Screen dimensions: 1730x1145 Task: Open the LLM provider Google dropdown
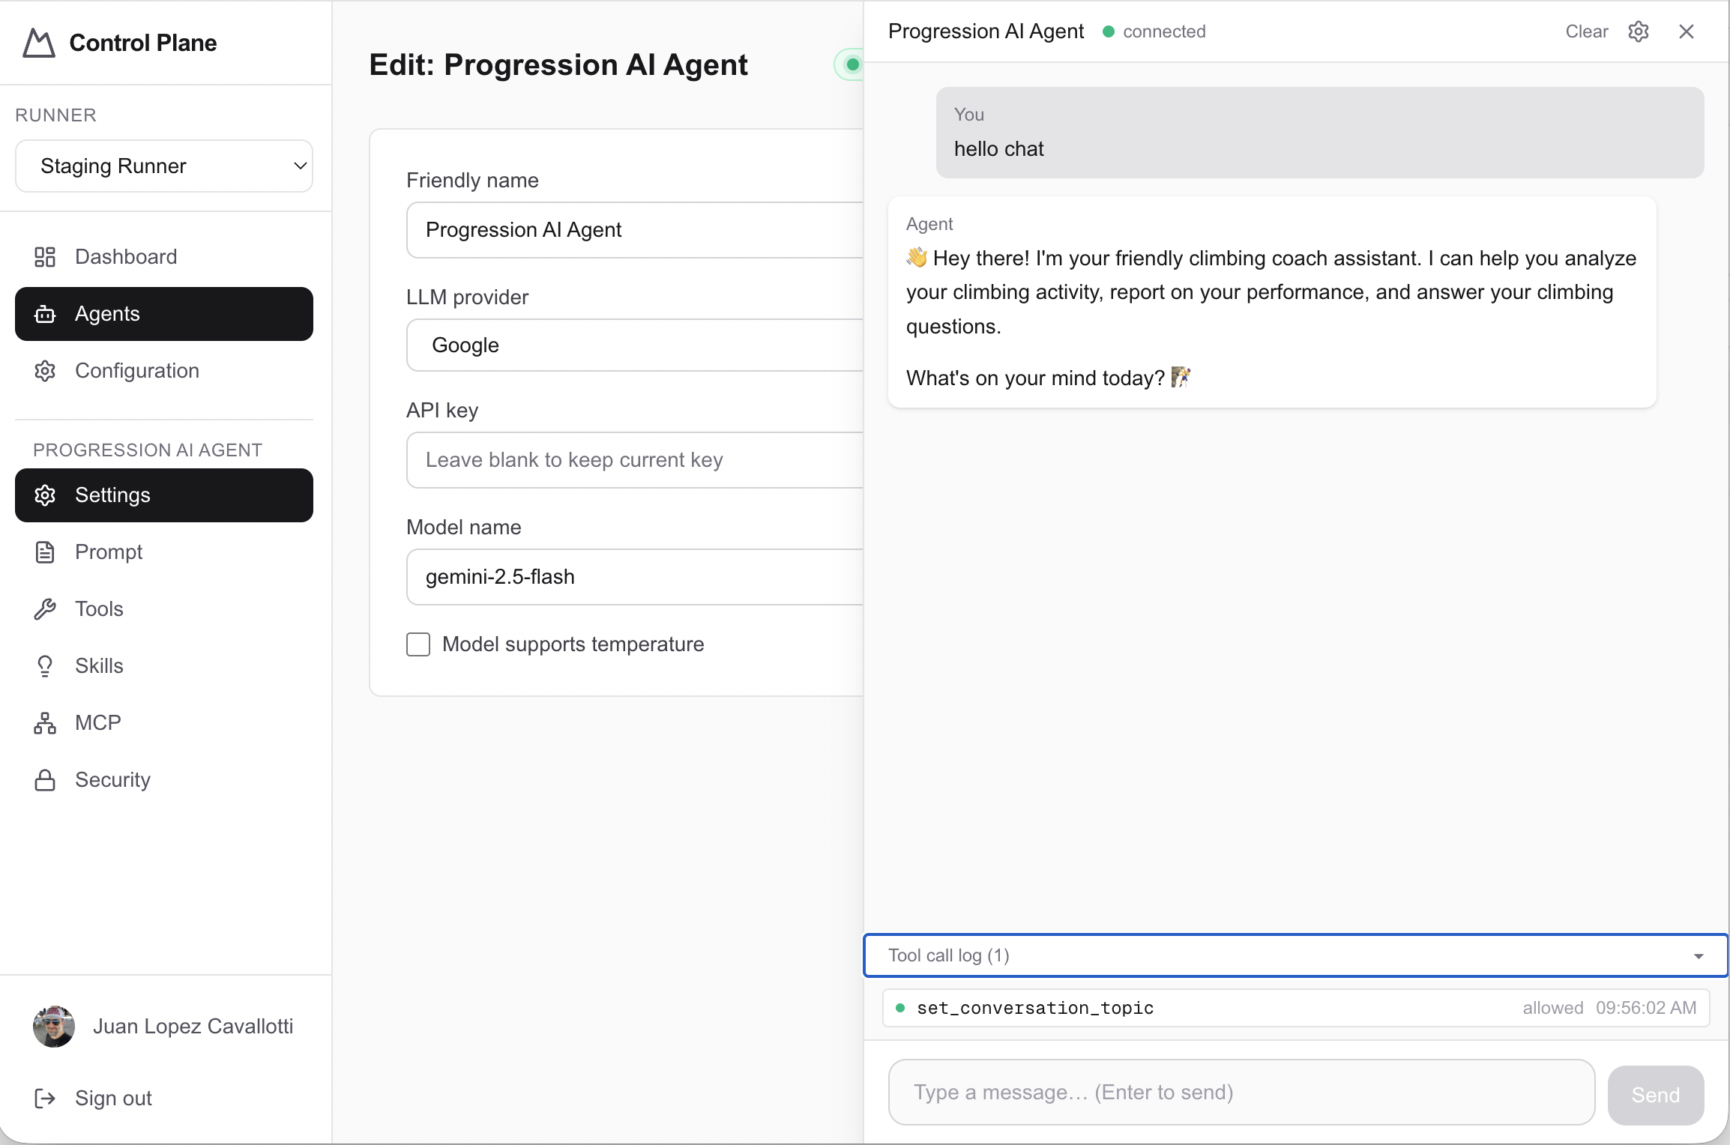pos(635,345)
